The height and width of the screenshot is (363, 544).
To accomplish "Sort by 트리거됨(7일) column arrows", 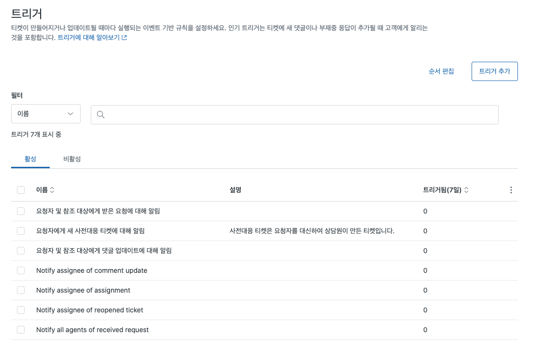I will coord(466,190).
